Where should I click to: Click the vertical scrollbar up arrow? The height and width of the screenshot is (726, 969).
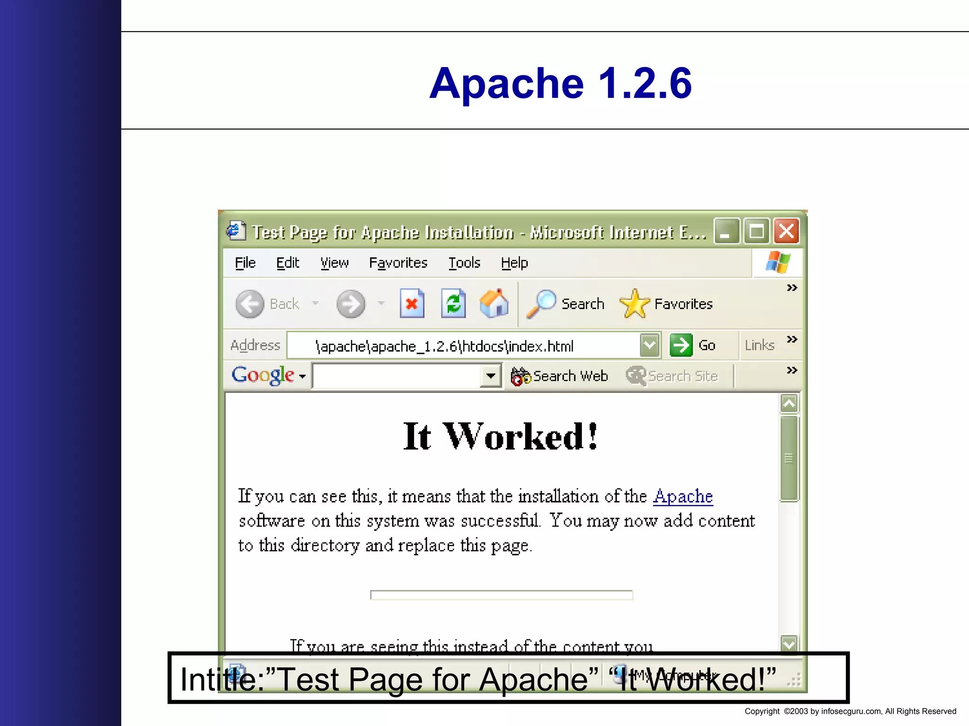(789, 404)
